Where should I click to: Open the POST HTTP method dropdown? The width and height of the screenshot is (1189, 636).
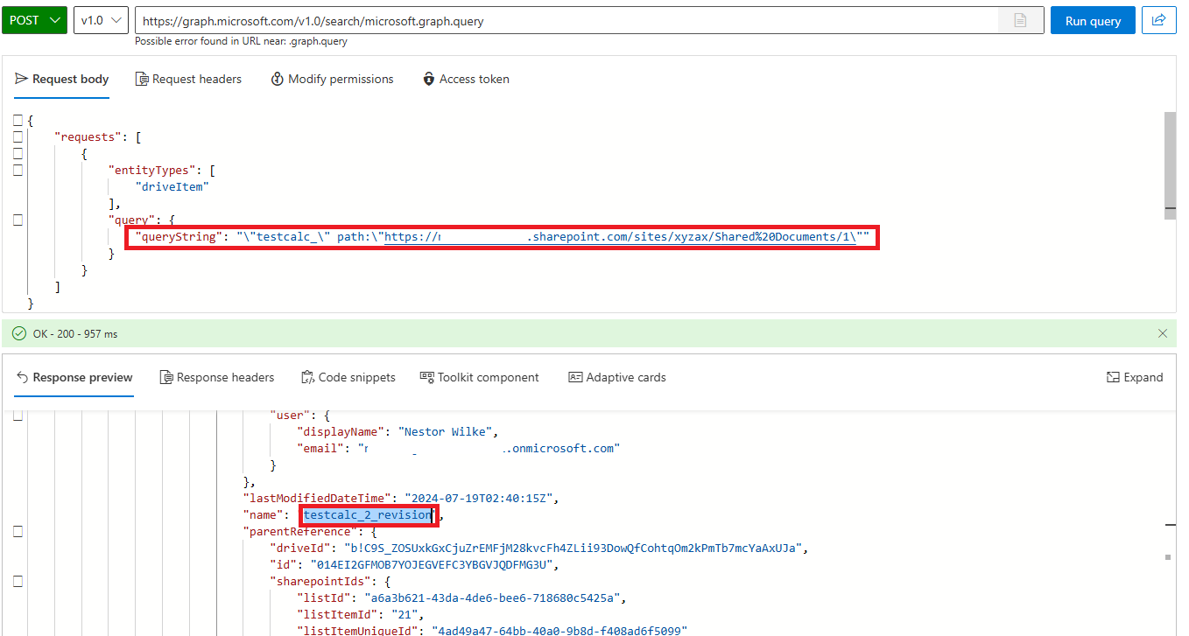34,20
